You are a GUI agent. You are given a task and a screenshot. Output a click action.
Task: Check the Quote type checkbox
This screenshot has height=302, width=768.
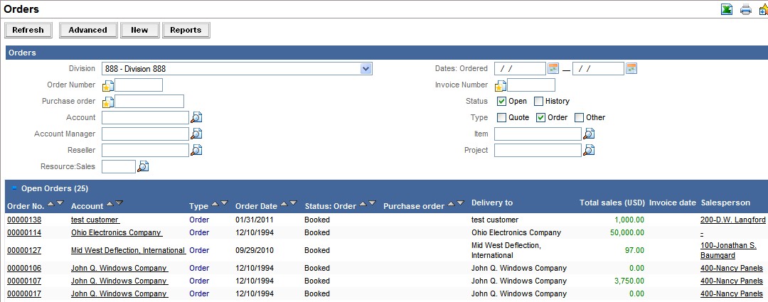(x=501, y=117)
